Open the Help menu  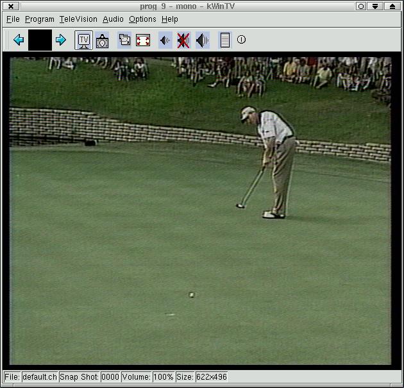click(x=170, y=19)
